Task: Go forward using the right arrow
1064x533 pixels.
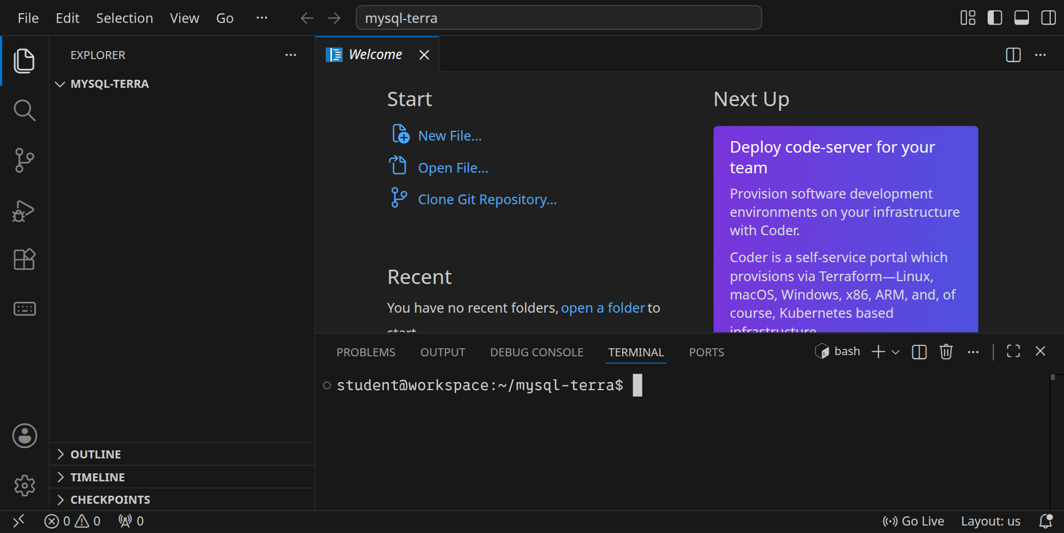Action: pyautogui.click(x=334, y=18)
